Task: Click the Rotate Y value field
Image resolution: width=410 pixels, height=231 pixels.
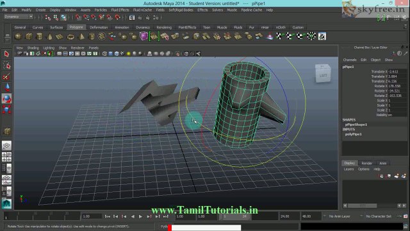Action: tap(397, 91)
